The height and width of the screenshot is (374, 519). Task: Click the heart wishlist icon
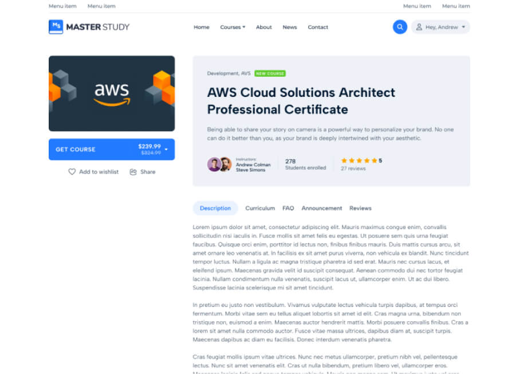pyautogui.click(x=72, y=172)
